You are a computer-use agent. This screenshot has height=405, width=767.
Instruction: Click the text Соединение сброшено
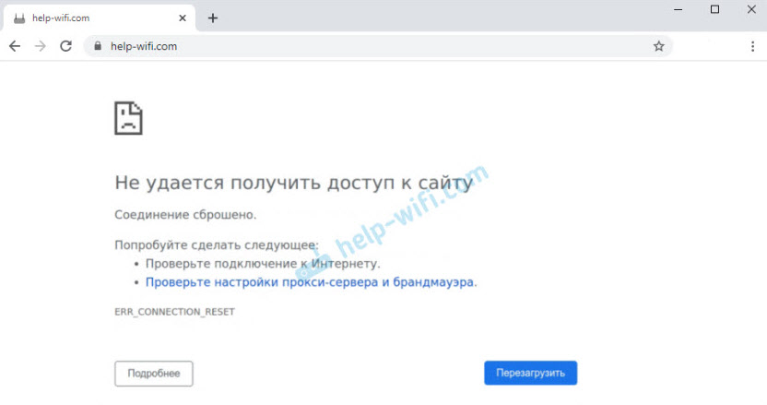[185, 215]
